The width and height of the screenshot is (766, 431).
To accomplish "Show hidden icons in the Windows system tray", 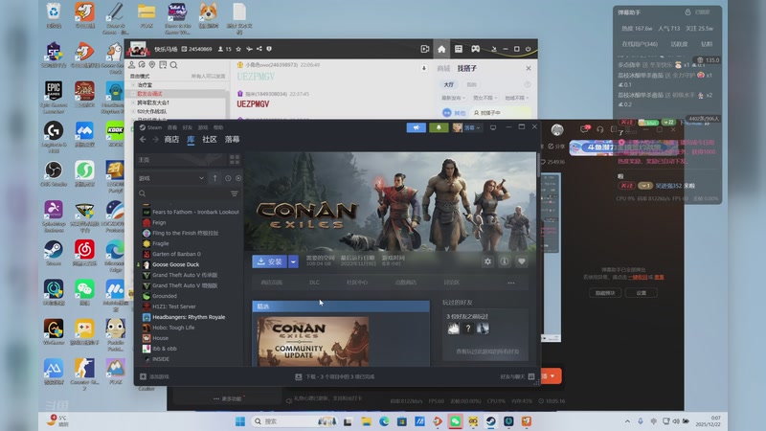I will point(627,421).
